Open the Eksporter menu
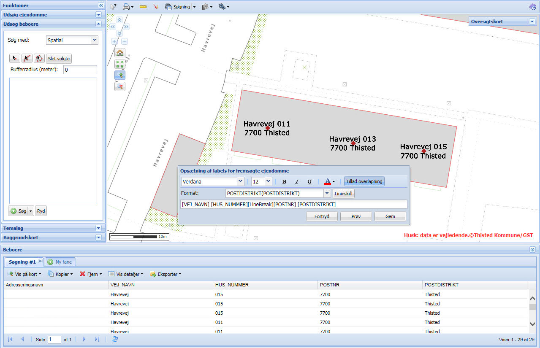 pos(166,274)
